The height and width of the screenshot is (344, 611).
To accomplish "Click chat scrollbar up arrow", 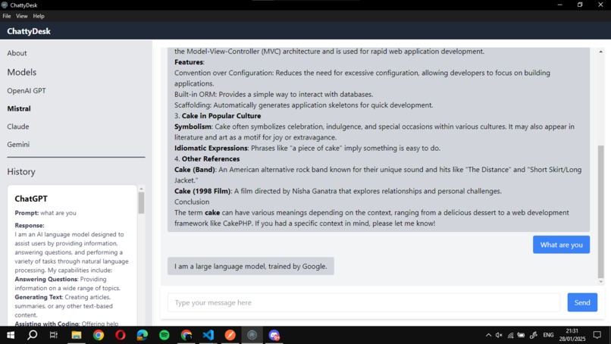I will pos(600,52).
